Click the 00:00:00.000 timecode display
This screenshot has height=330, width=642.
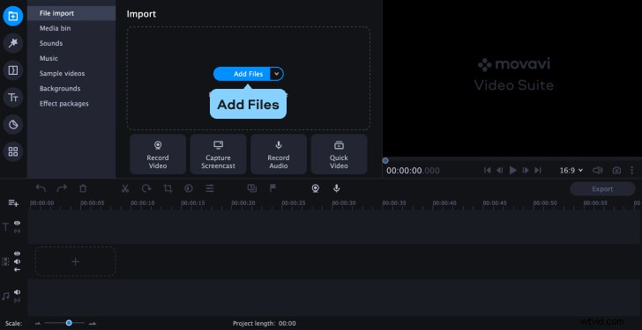pyautogui.click(x=413, y=171)
